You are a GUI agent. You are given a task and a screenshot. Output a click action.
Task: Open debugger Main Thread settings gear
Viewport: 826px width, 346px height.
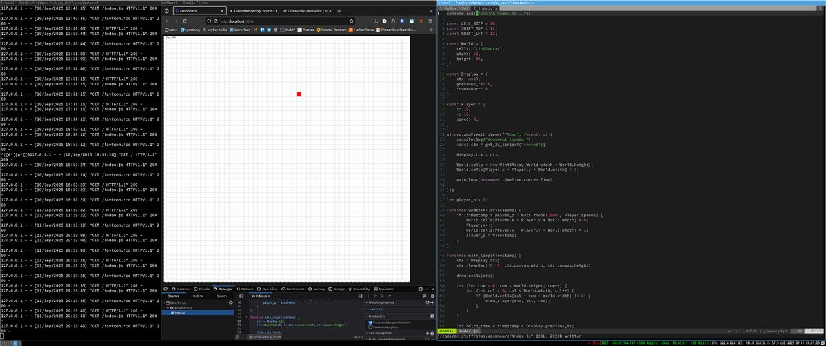230,303
